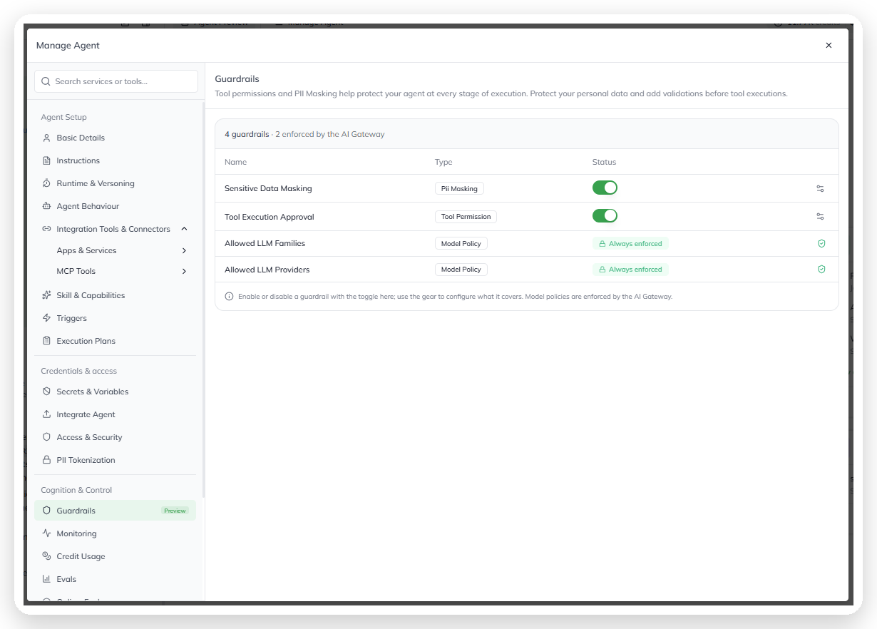The width and height of the screenshot is (877, 629).
Task: Click the Runtime & Versioning clock icon
Action: coord(46,183)
